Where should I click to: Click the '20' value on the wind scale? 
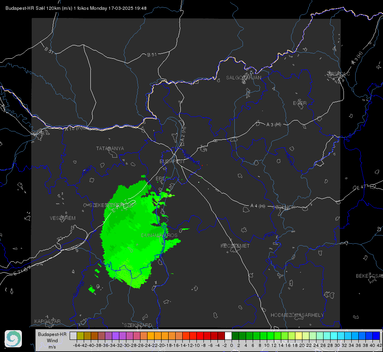[x=302, y=345]
